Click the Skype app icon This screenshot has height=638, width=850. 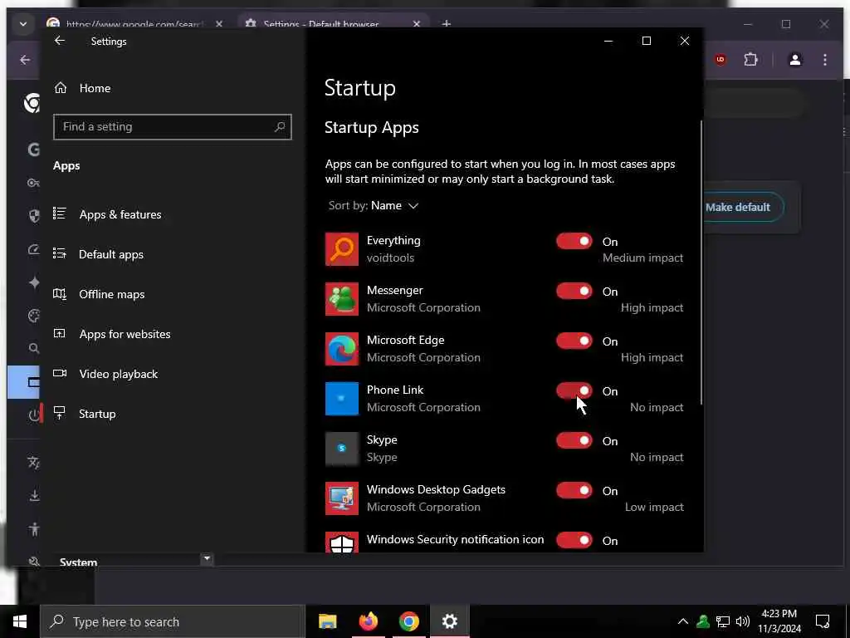click(341, 449)
